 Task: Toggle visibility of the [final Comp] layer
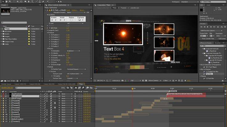point(2,98)
